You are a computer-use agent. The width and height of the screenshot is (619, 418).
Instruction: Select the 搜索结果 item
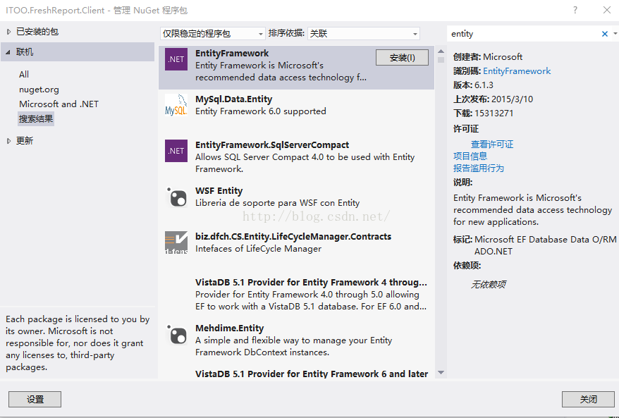(36, 119)
